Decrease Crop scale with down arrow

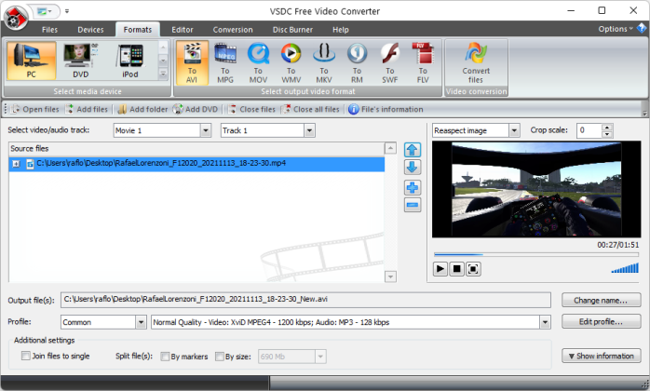607,134
